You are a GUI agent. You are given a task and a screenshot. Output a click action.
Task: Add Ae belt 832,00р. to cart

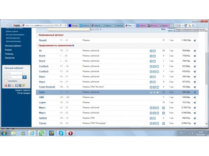[x=195, y=51]
